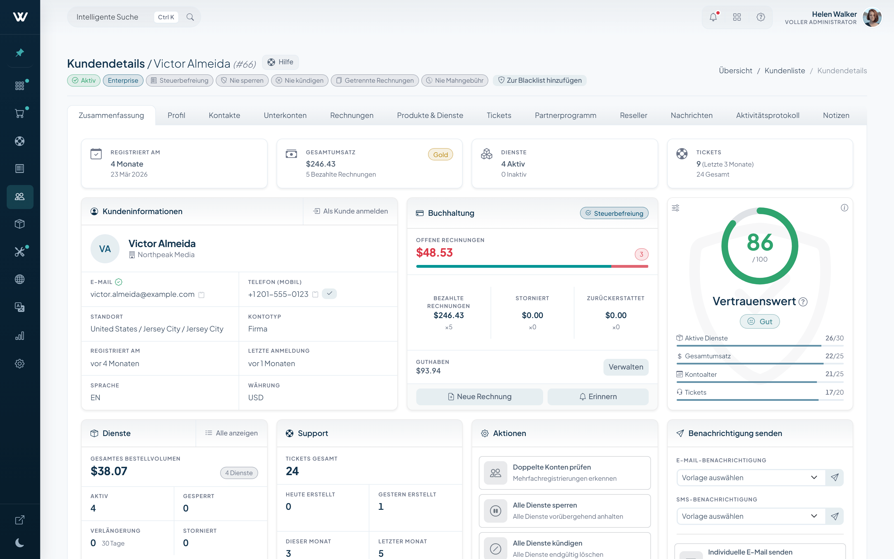
Task: Click the phone verified checkmark badge
Action: tap(329, 293)
